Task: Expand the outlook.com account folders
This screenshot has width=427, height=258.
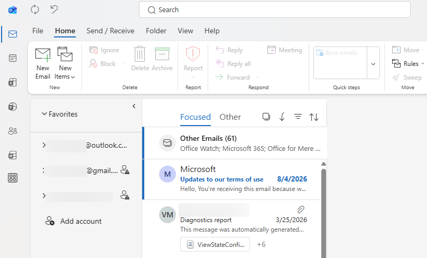Action: [x=44, y=145]
